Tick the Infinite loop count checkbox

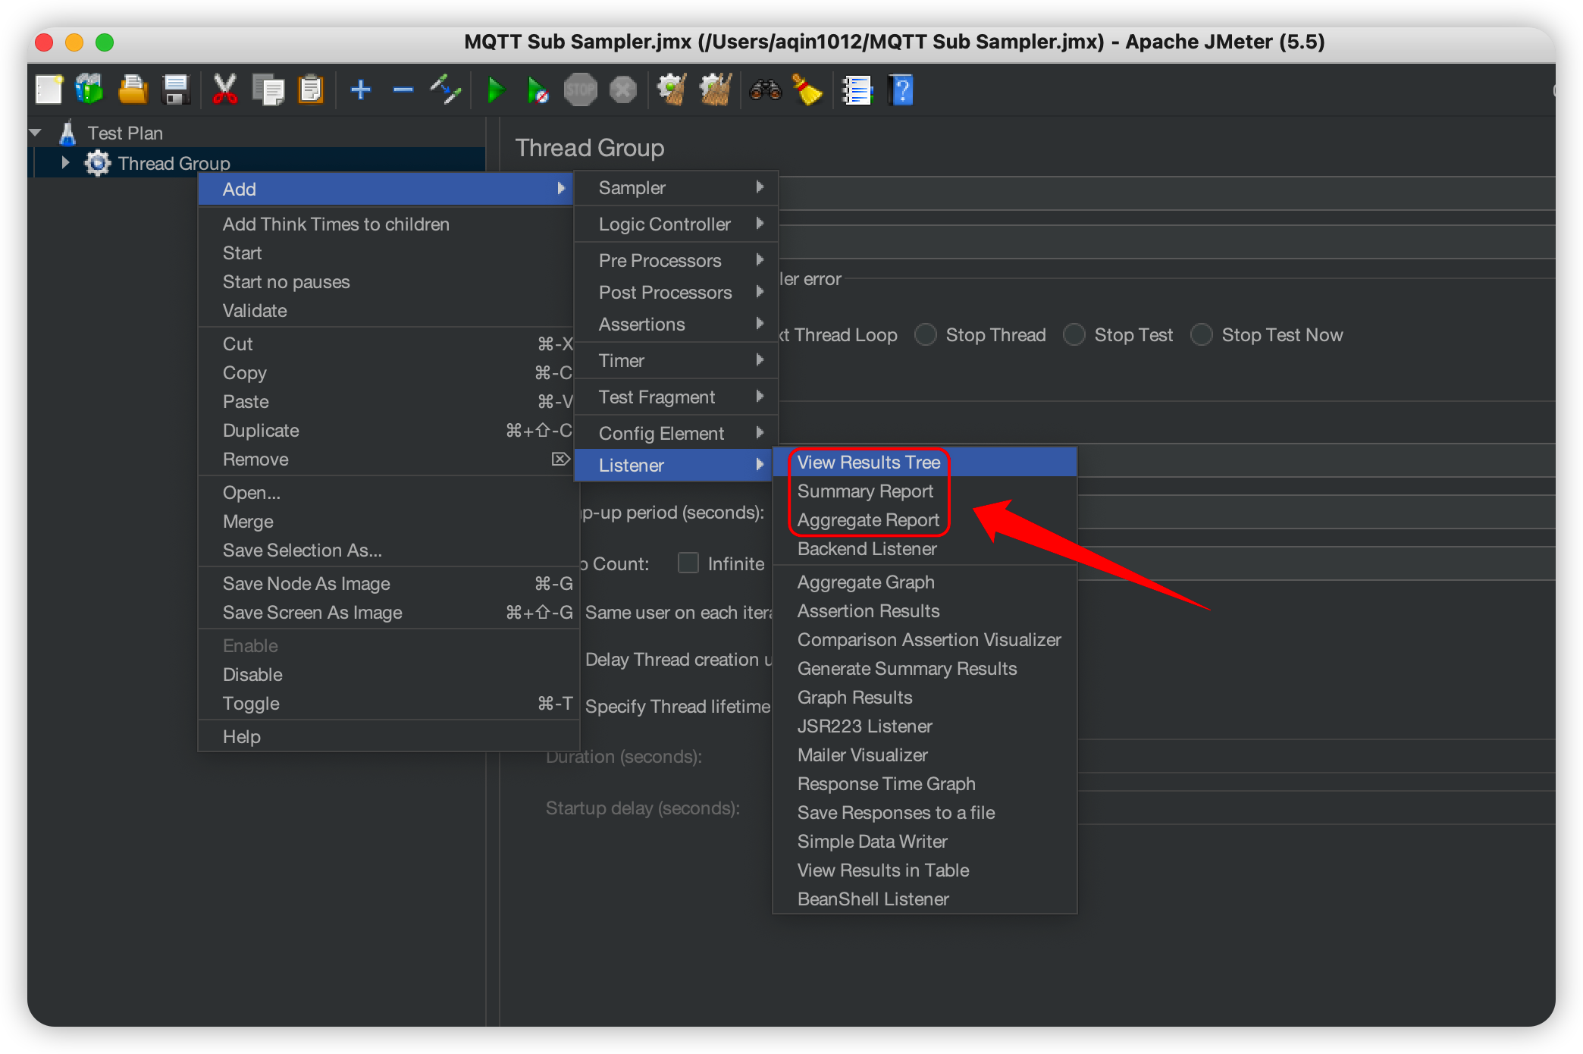(688, 563)
